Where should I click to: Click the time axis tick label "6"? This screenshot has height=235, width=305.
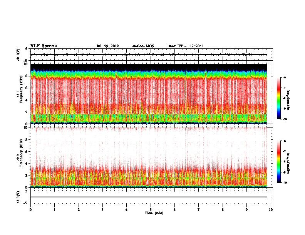[175, 210]
